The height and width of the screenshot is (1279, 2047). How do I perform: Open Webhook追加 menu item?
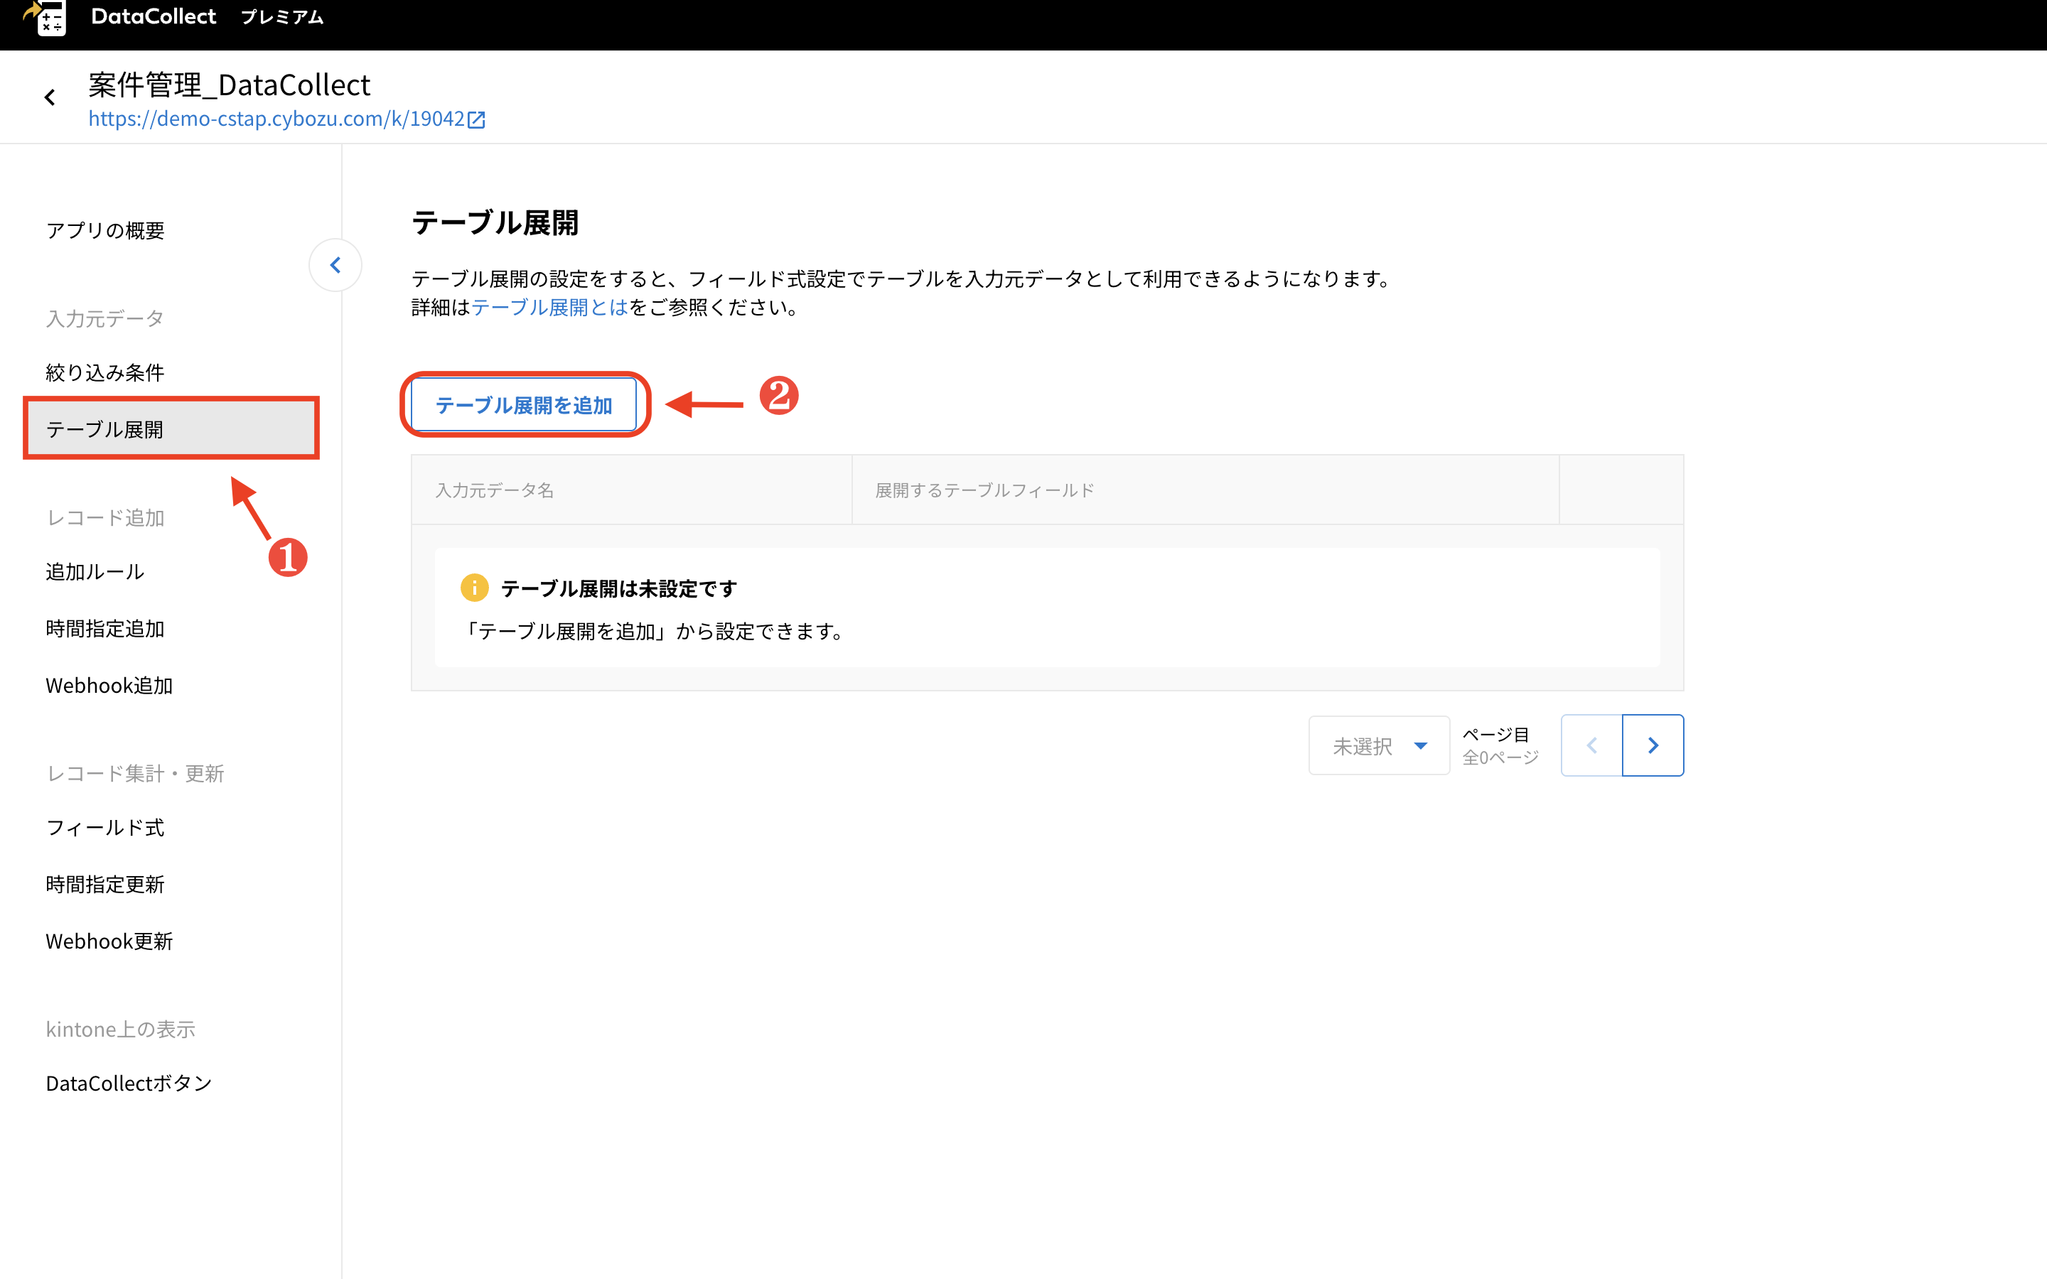(109, 685)
